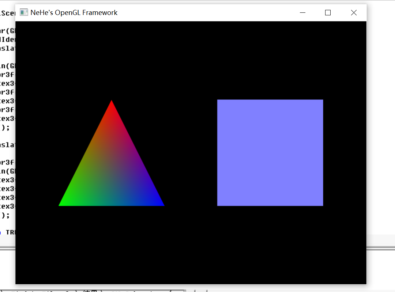Viewport: 395px width, 292px height.
Task: Click the black area beneath the periwinkle square
Action: 270,241
